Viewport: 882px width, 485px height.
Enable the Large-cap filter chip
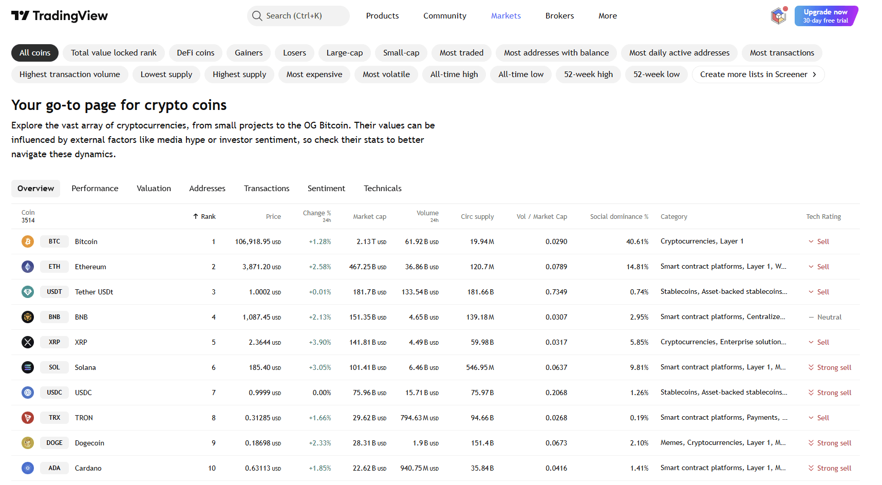coord(344,53)
